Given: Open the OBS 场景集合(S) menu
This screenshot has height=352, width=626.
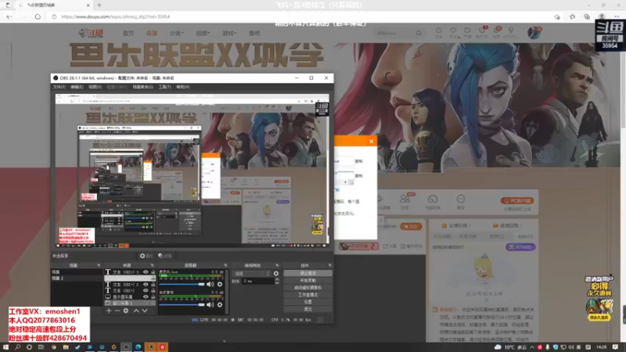Looking at the screenshot, I should point(143,87).
